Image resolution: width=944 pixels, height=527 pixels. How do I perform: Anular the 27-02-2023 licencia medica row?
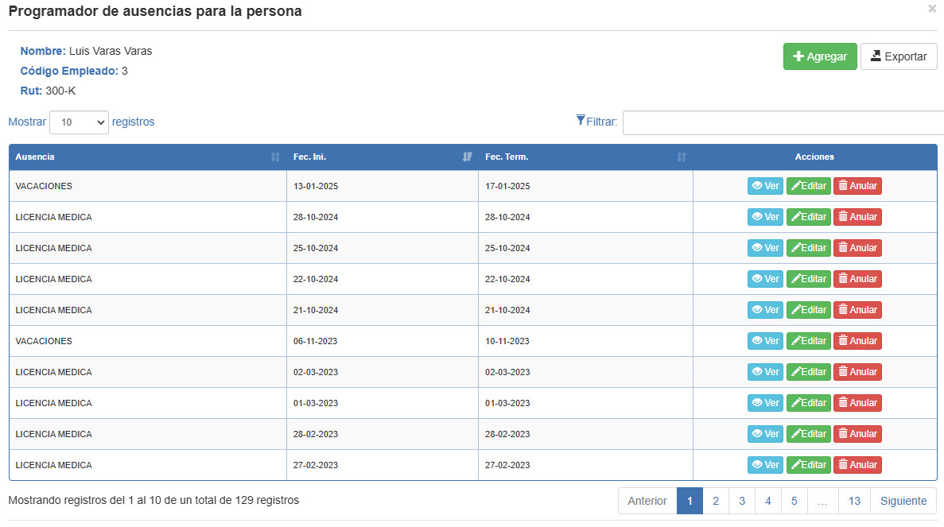pos(857,465)
